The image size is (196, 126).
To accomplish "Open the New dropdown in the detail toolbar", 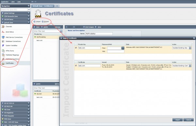I will (x=99, y=27).
